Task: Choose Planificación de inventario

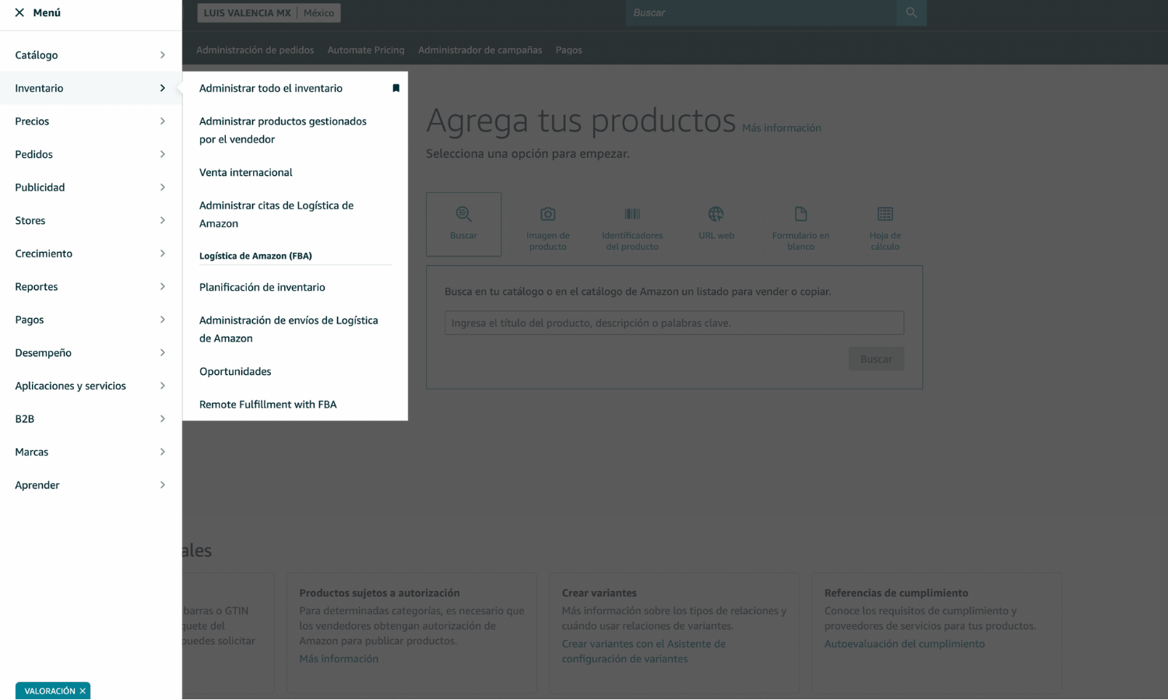Action: tap(262, 287)
